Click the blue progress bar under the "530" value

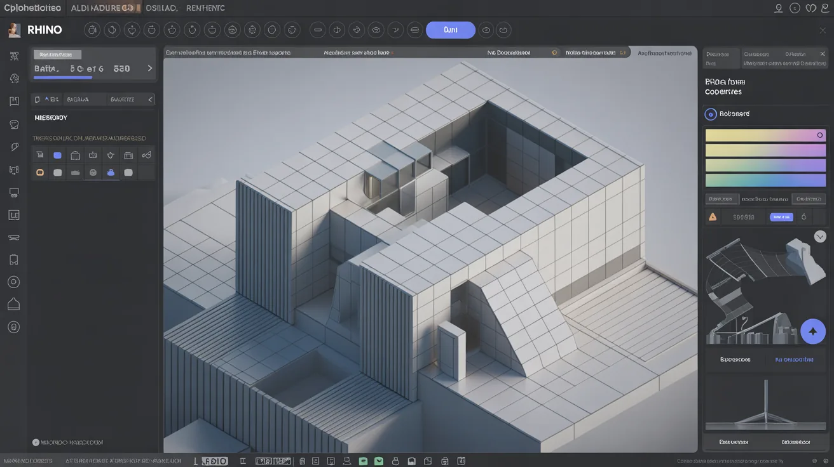click(x=63, y=77)
